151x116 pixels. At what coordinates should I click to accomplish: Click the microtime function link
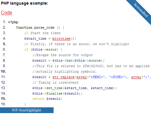[61, 39]
